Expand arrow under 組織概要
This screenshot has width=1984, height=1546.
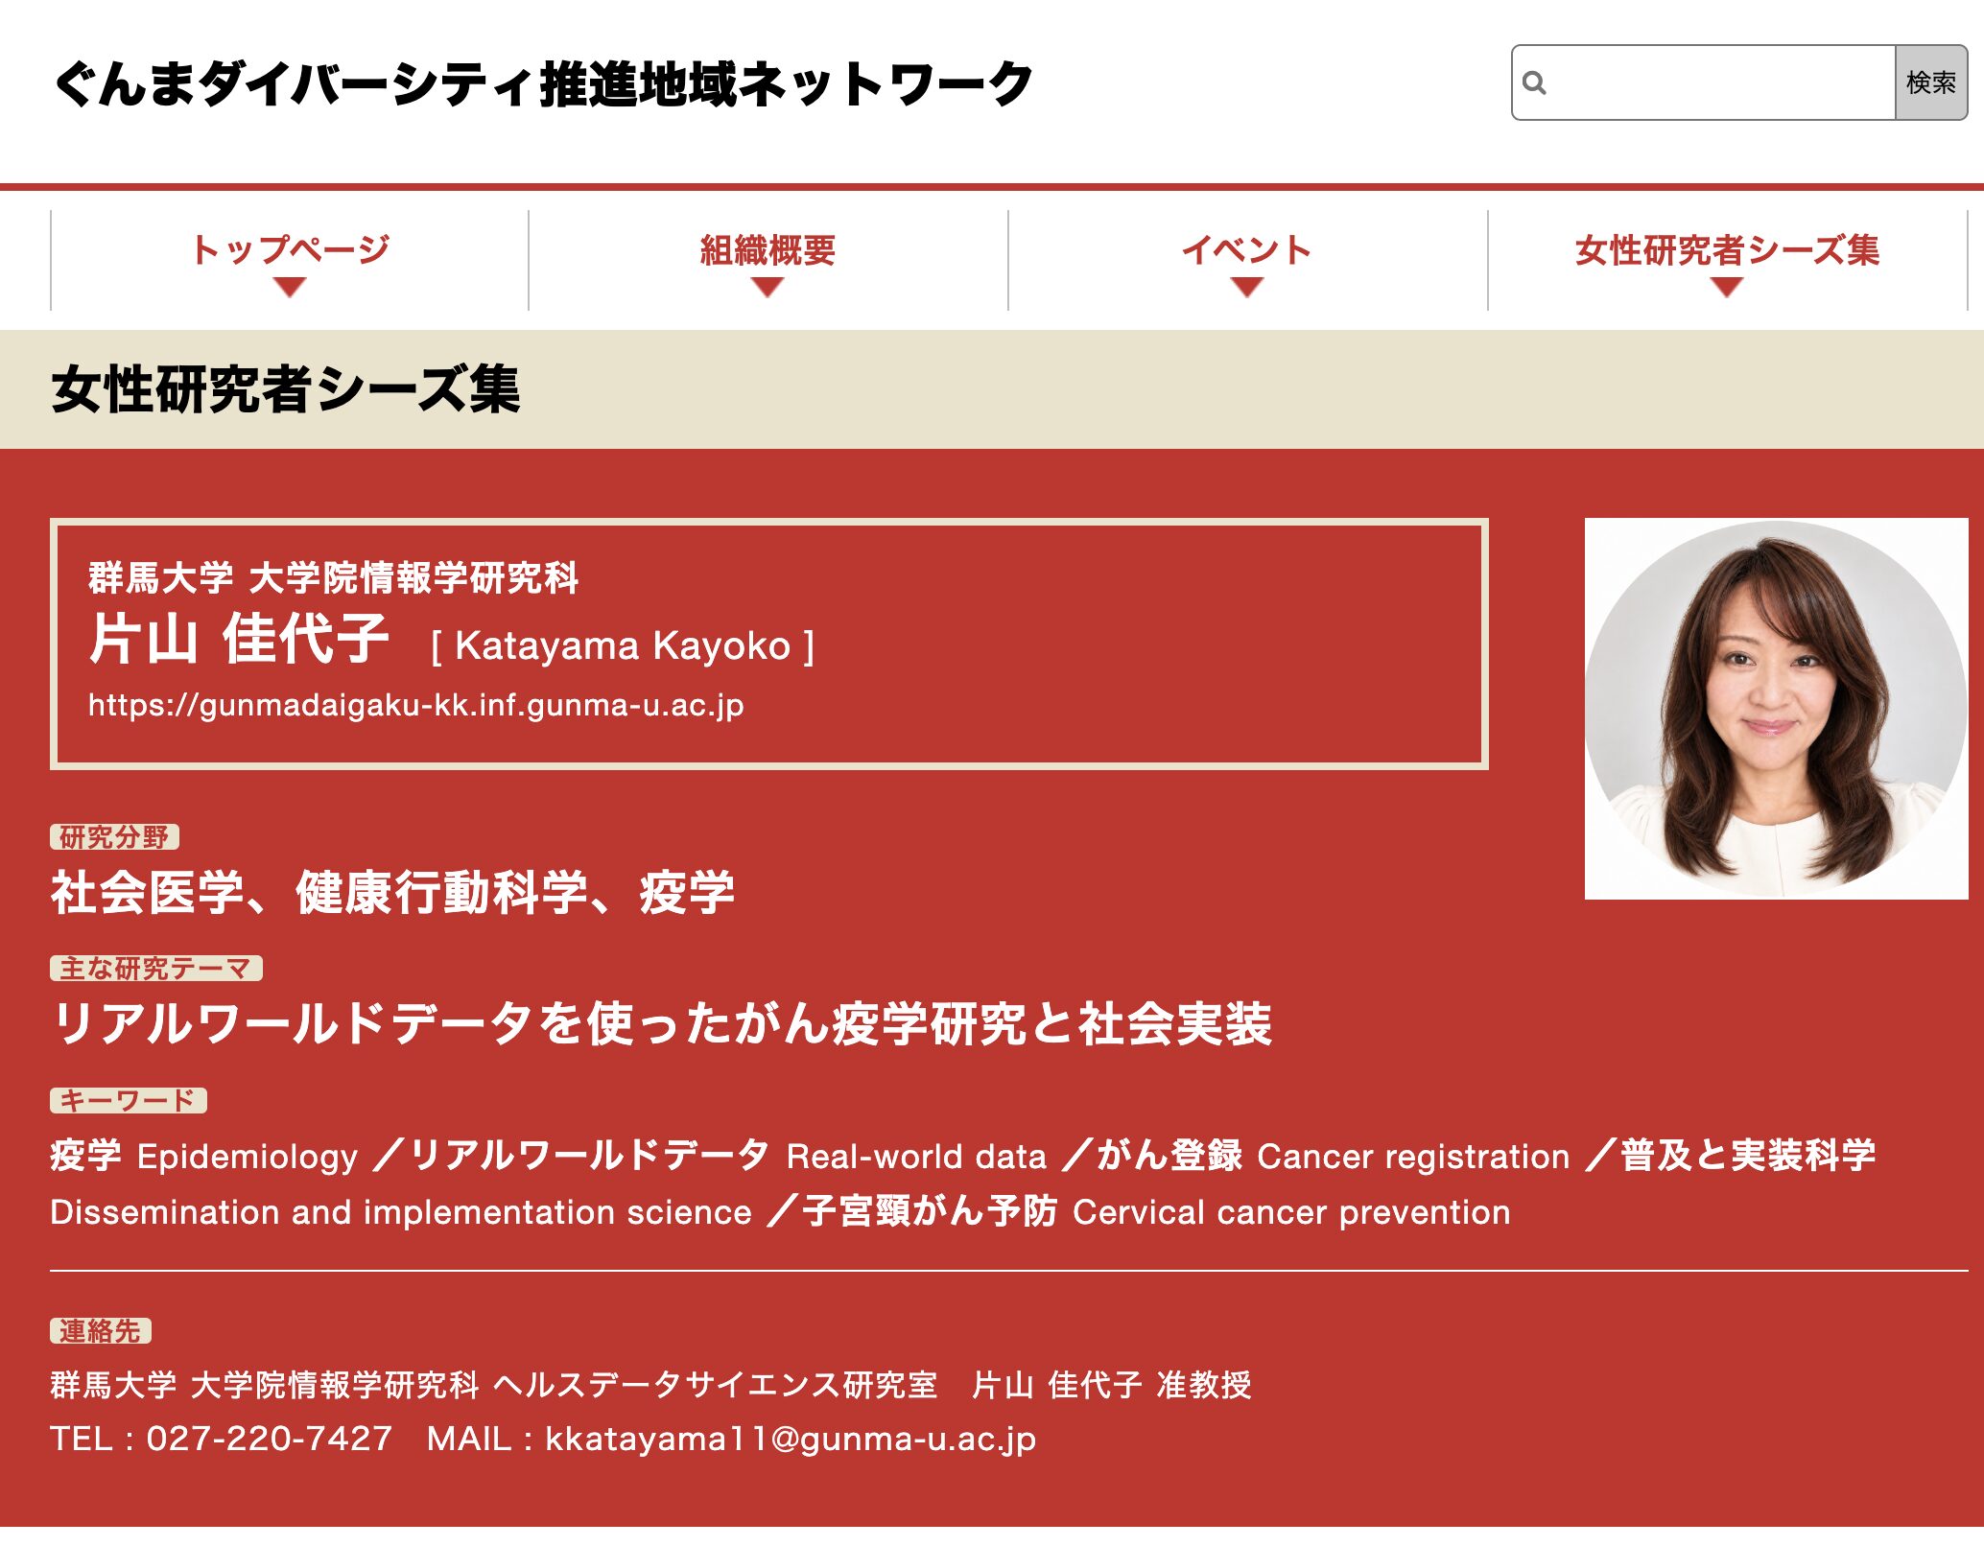[768, 287]
